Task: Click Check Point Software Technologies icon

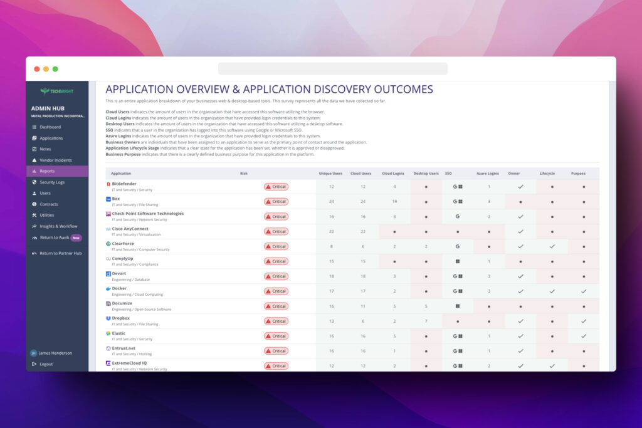Action: click(108, 214)
